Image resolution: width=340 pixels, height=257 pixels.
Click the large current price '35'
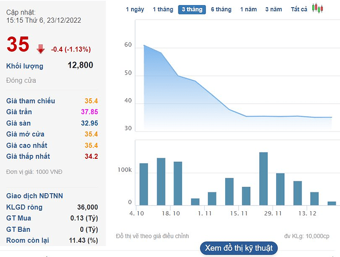(x=18, y=44)
